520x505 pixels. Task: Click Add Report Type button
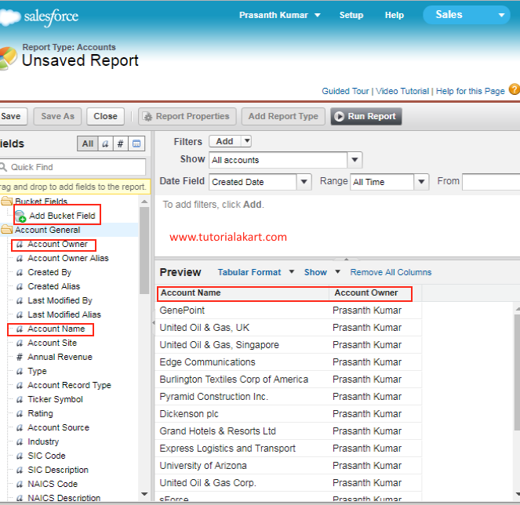coord(283,116)
